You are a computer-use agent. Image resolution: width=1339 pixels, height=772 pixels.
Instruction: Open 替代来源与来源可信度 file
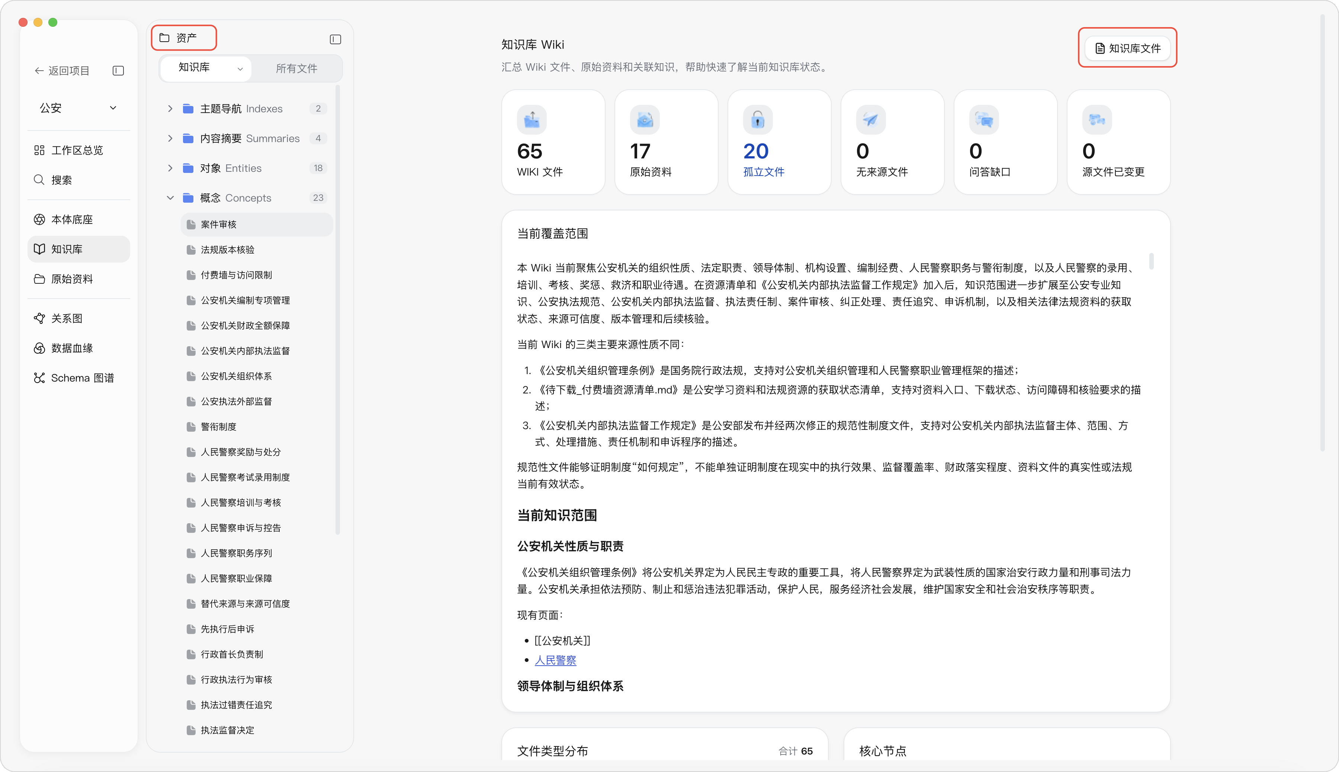pos(257,604)
